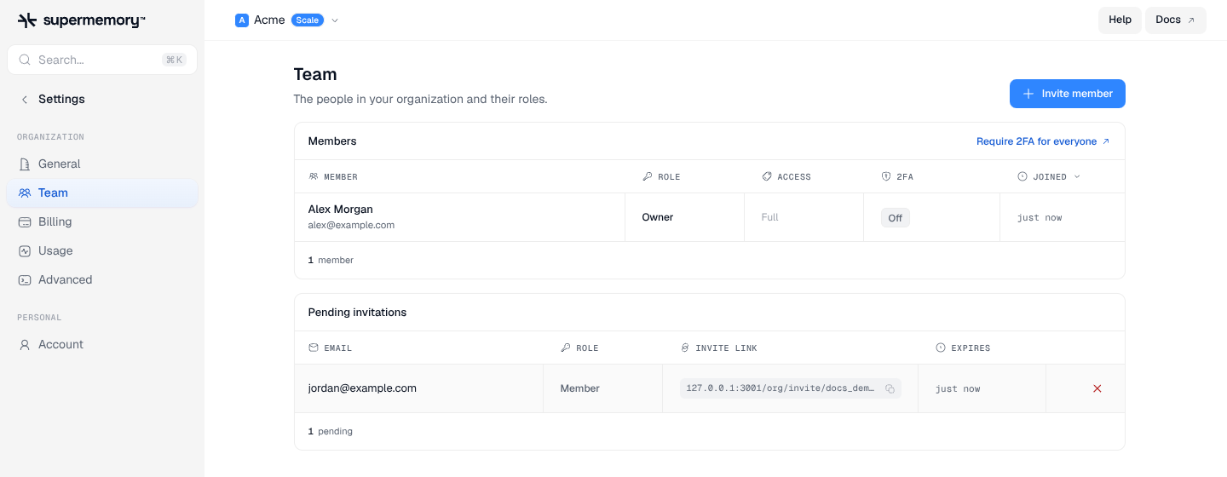This screenshot has height=477, width=1227.
Task: Focus the Search input field
Action: (102, 60)
